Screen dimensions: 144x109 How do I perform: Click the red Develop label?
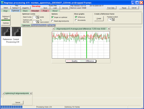pos(36,6)
